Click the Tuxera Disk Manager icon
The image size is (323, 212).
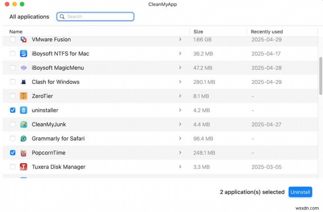[23, 167]
